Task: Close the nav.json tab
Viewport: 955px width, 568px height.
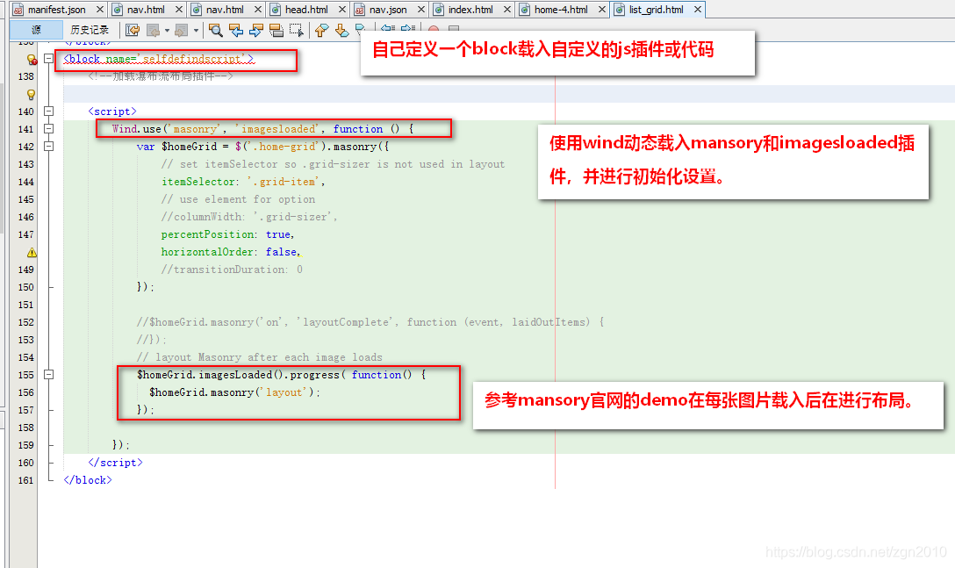Action: (420, 10)
